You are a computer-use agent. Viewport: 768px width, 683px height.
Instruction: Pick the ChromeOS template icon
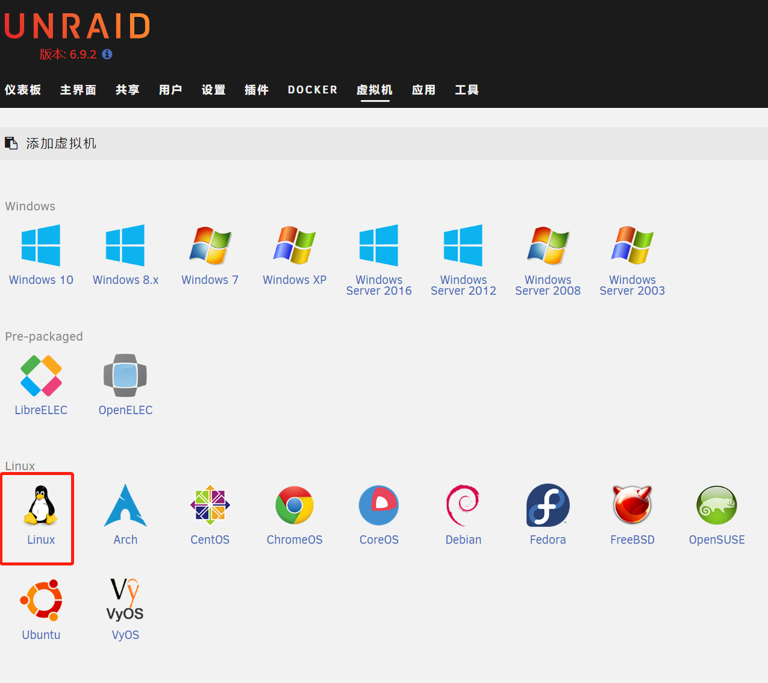[295, 505]
